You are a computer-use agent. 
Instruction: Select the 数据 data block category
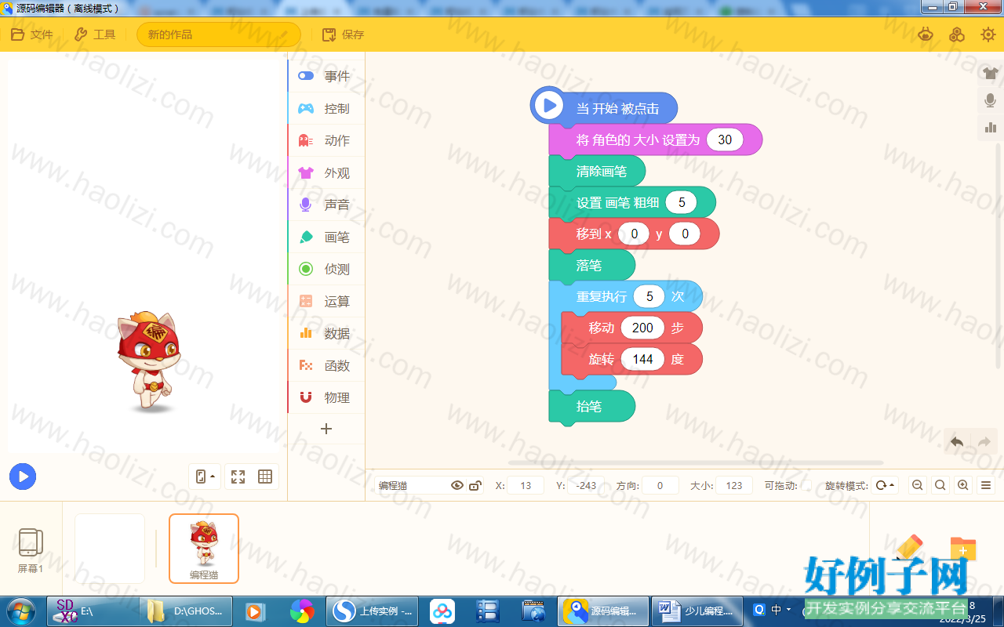tap(326, 333)
